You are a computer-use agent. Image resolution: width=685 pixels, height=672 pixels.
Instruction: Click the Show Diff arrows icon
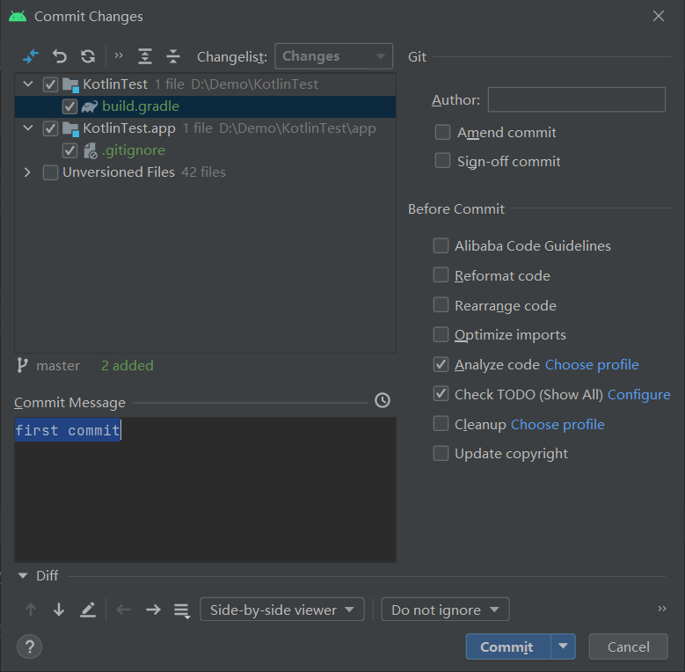click(31, 56)
